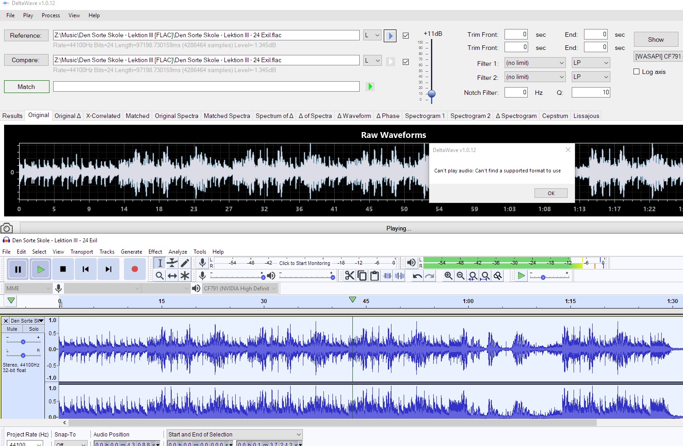Open the Start and End of Selection dropdown
The width and height of the screenshot is (683, 446).
pos(234,434)
